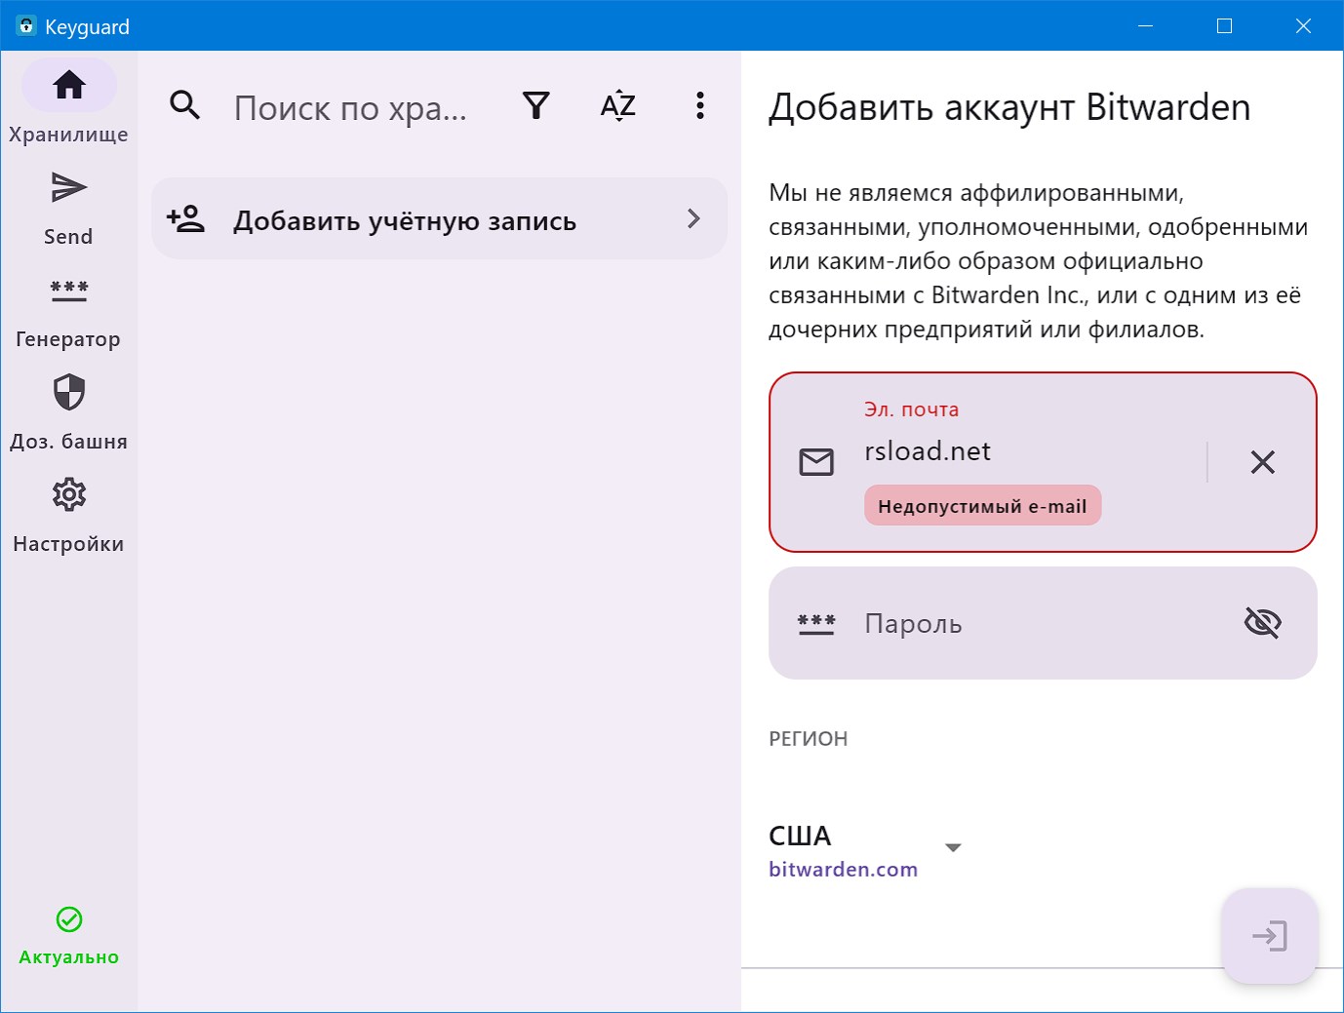Click the Keyguard app icon in title bar
1344x1013 pixels.
tap(26, 26)
